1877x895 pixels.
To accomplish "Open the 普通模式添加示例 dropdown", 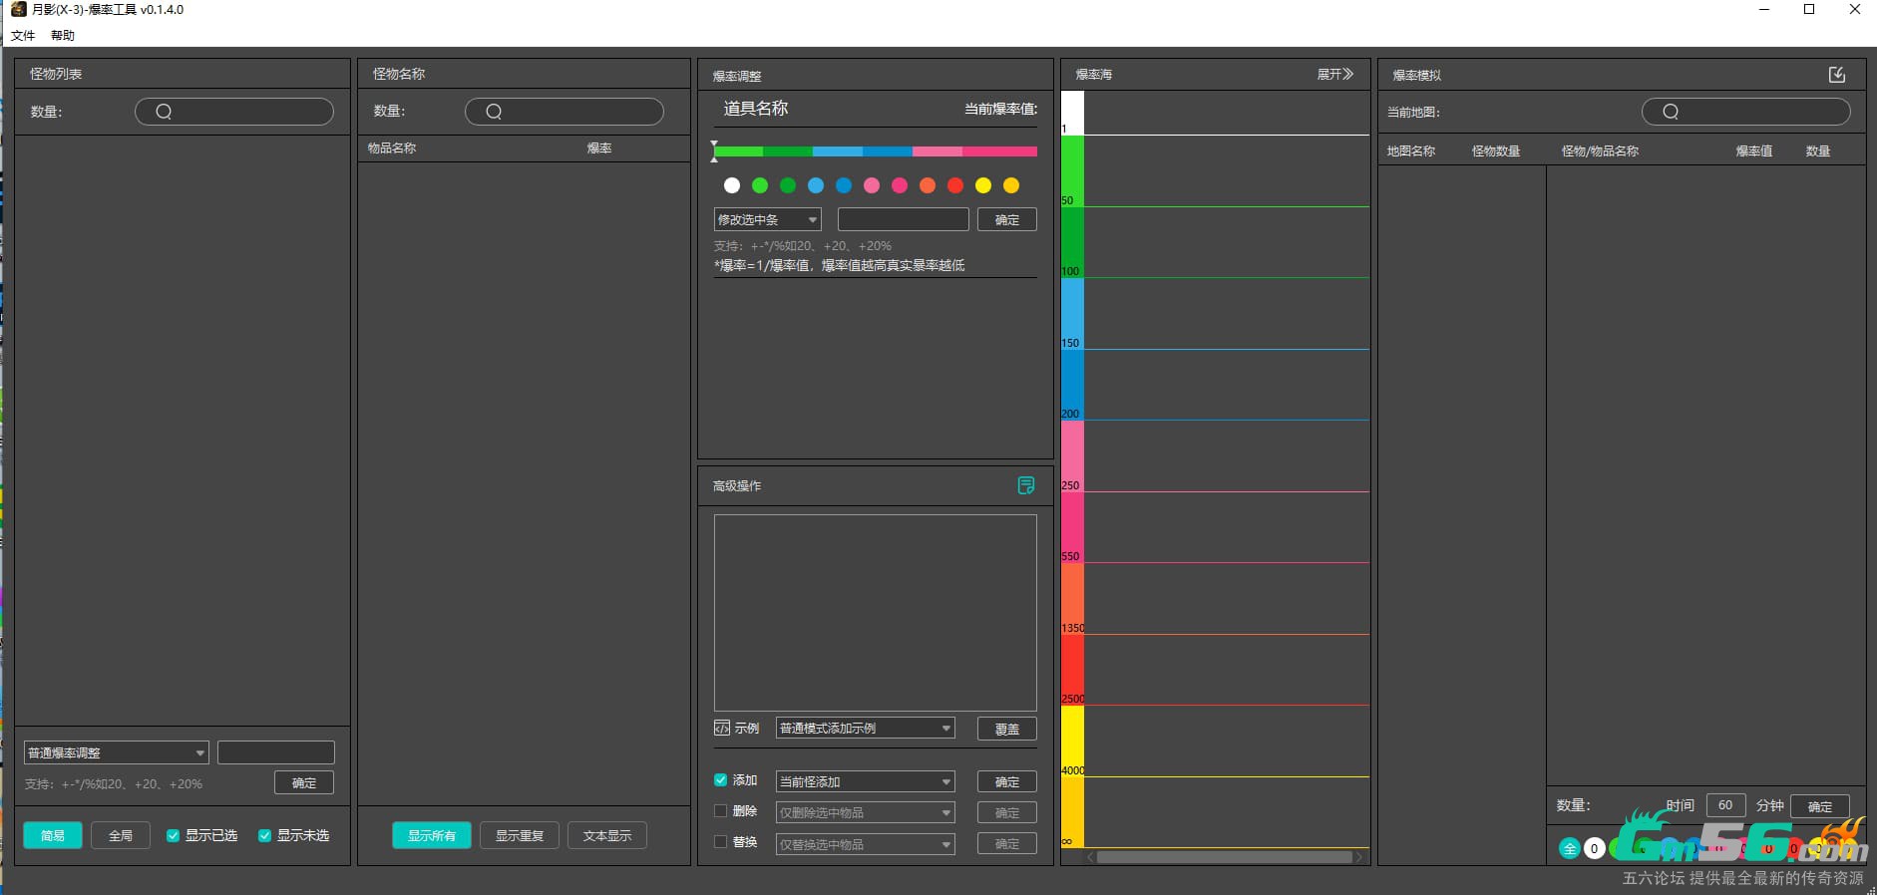I will tap(866, 729).
